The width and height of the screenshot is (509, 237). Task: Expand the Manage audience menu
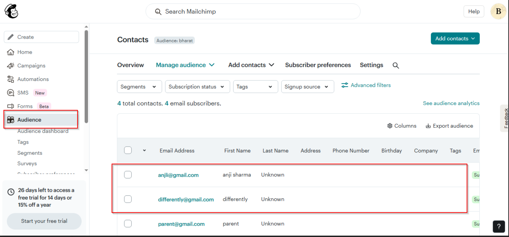185,65
